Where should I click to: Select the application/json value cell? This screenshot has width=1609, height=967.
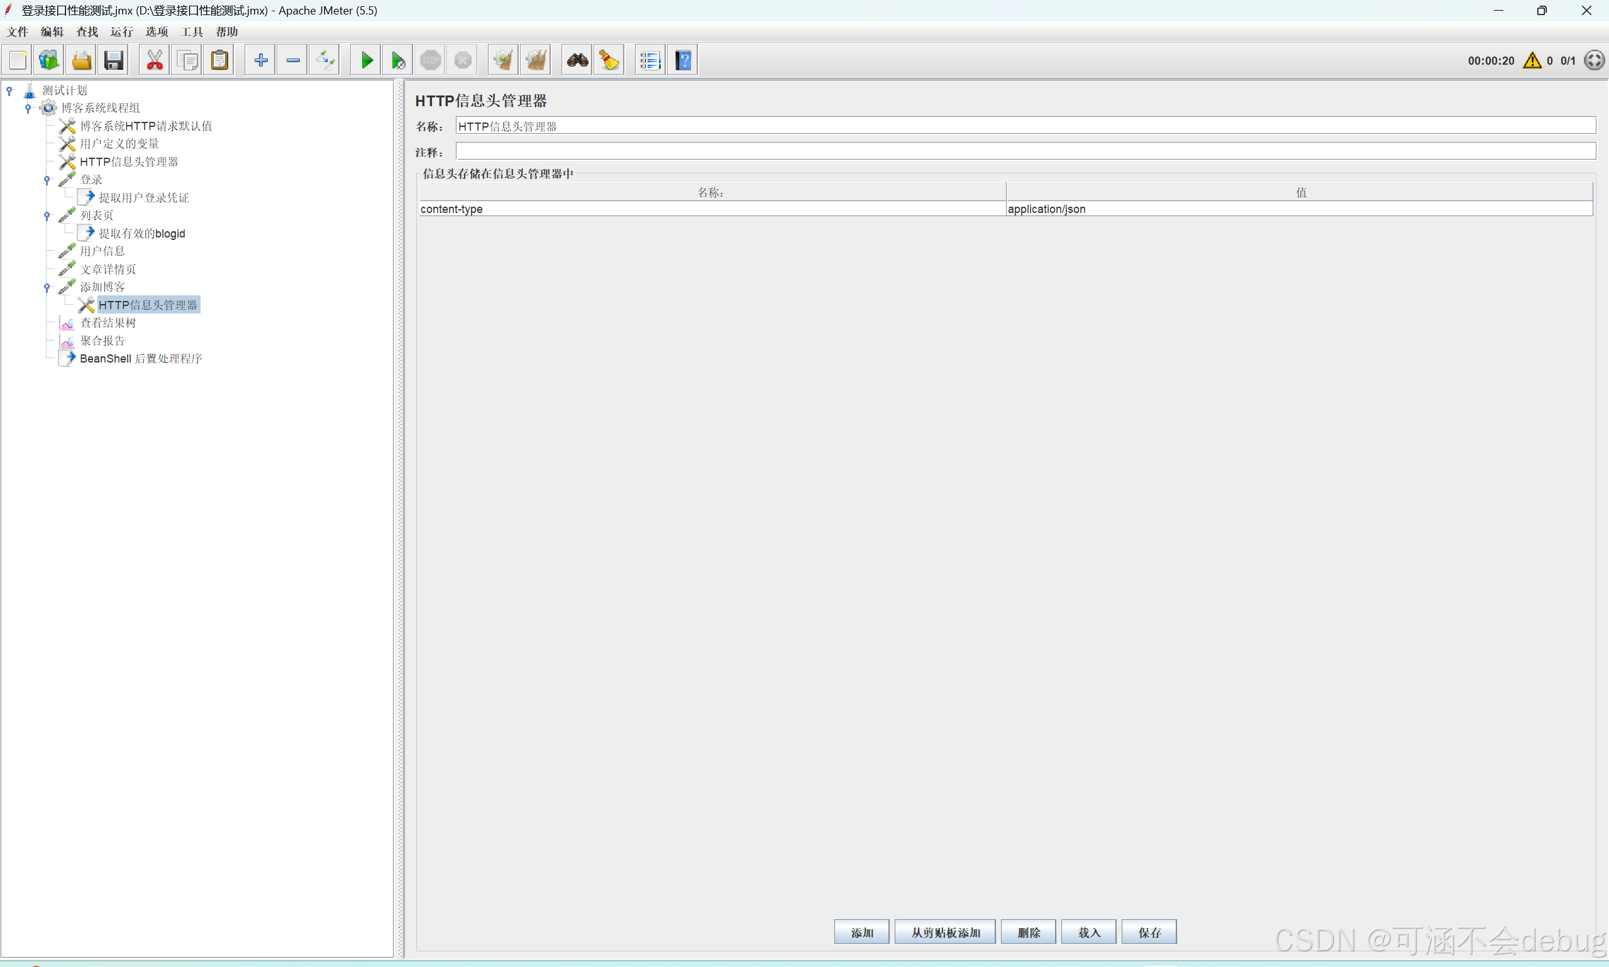point(1299,209)
